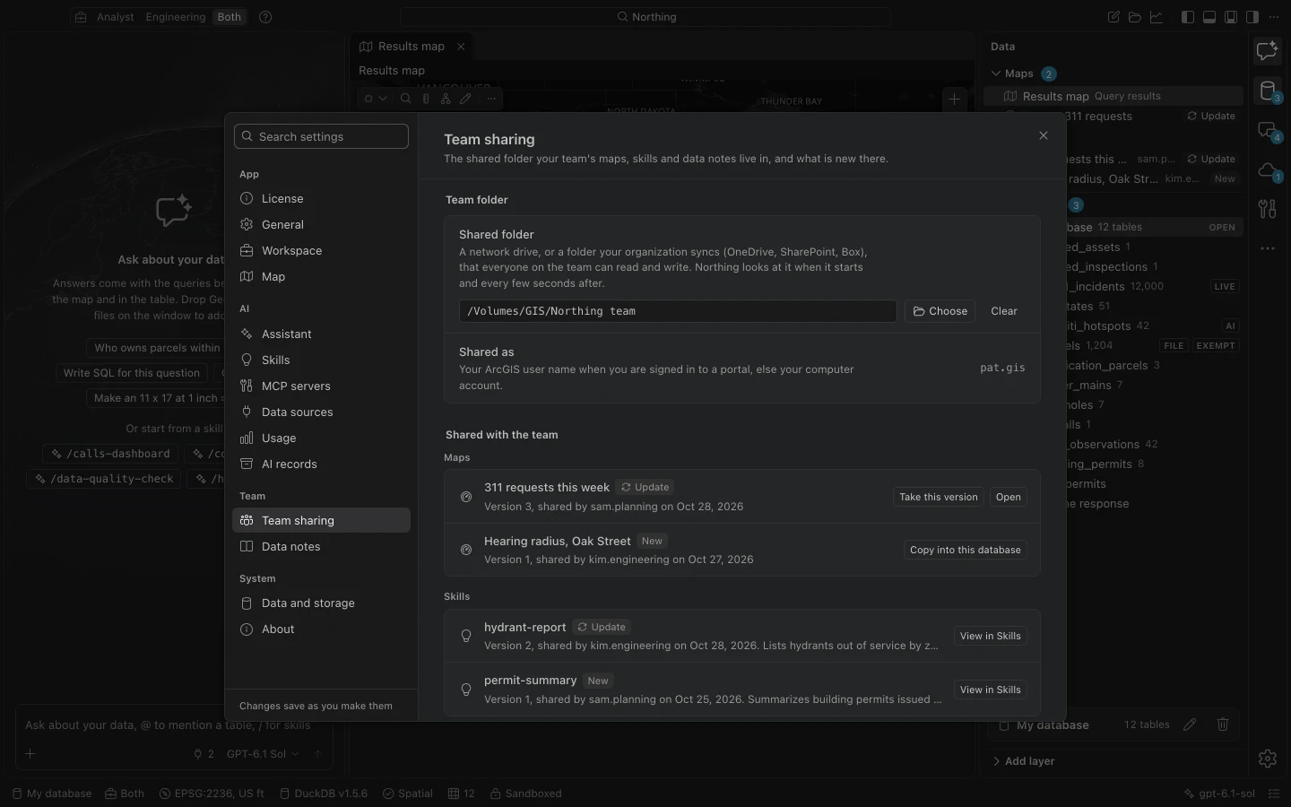
Task: Click View in Skills for hydrant-report
Action: (990, 636)
